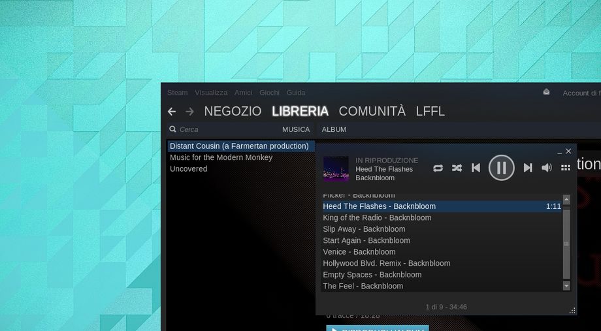Open the Giochi menu
This screenshot has width=601, height=331.
coord(269,93)
